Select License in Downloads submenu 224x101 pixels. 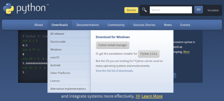coord(69,81)
